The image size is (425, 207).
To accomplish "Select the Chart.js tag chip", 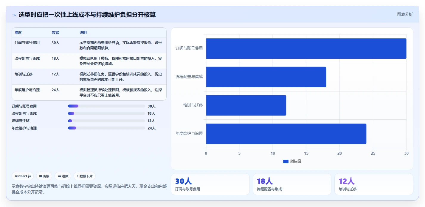I will pos(23,176).
